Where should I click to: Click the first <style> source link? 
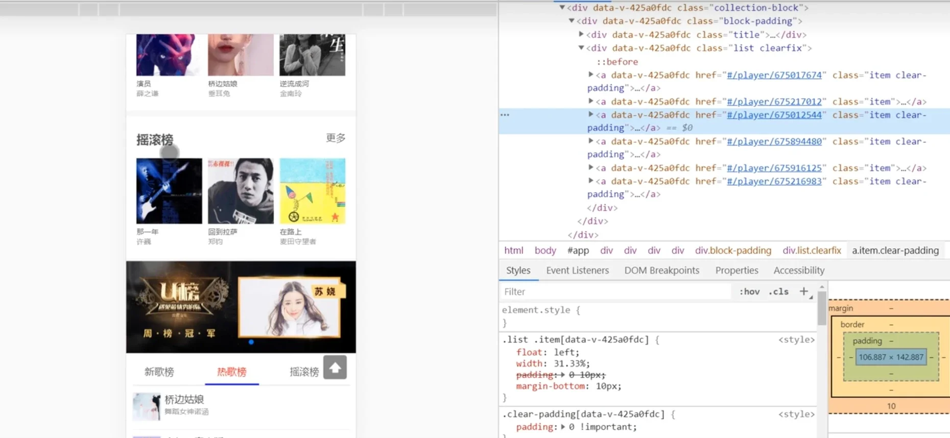tap(796, 339)
